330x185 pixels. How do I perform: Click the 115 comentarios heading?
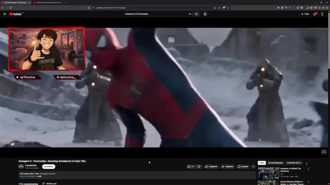28,184
